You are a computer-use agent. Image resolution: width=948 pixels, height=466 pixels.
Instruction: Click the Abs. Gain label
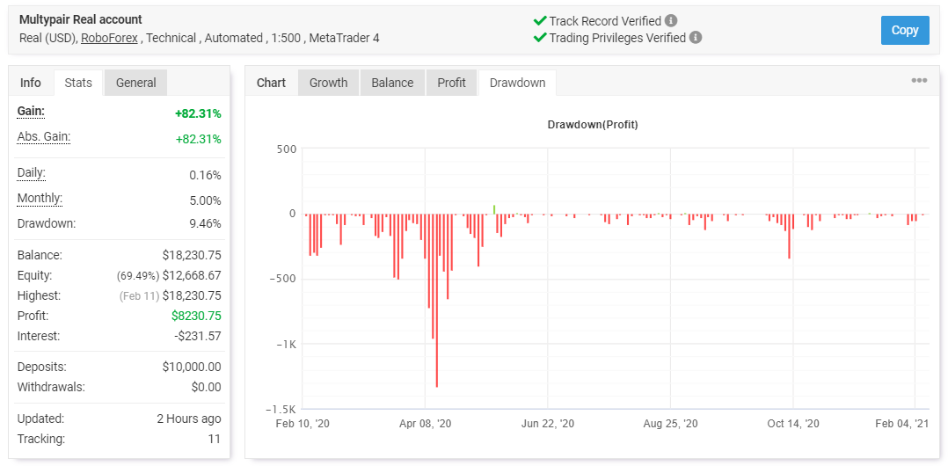tap(44, 137)
